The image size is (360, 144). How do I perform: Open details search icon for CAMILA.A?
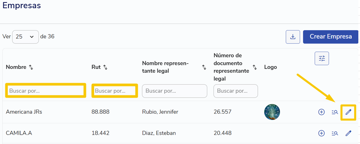pyautogui.click(x=335, y=133)
